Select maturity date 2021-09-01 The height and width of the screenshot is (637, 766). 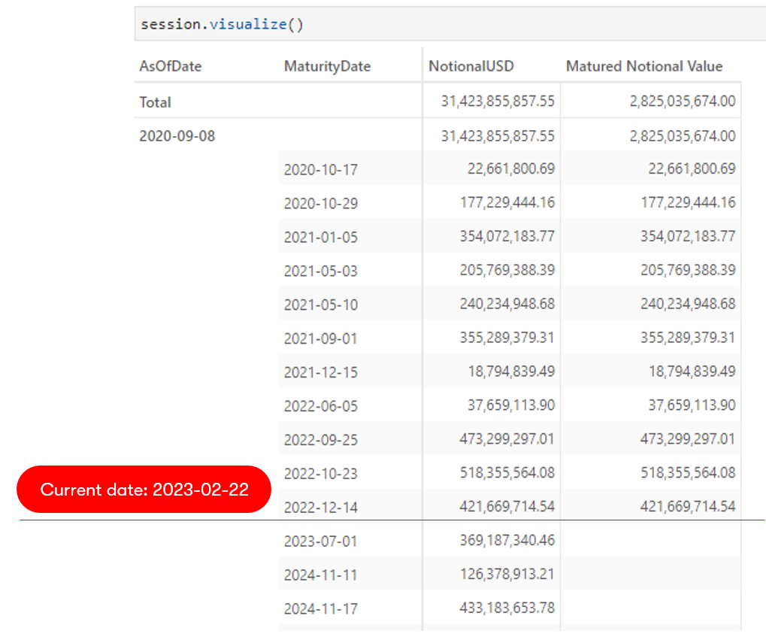(321, 338)
